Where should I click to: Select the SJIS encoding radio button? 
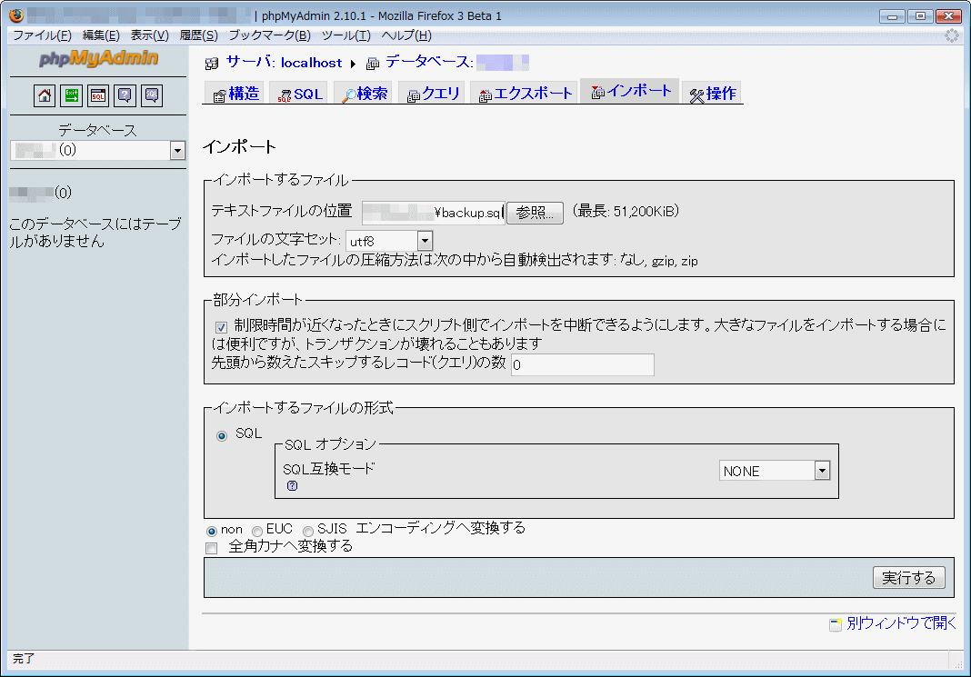308,531
